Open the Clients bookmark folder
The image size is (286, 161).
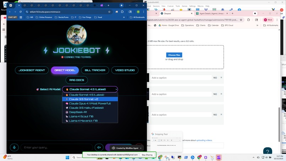(201, 25)
